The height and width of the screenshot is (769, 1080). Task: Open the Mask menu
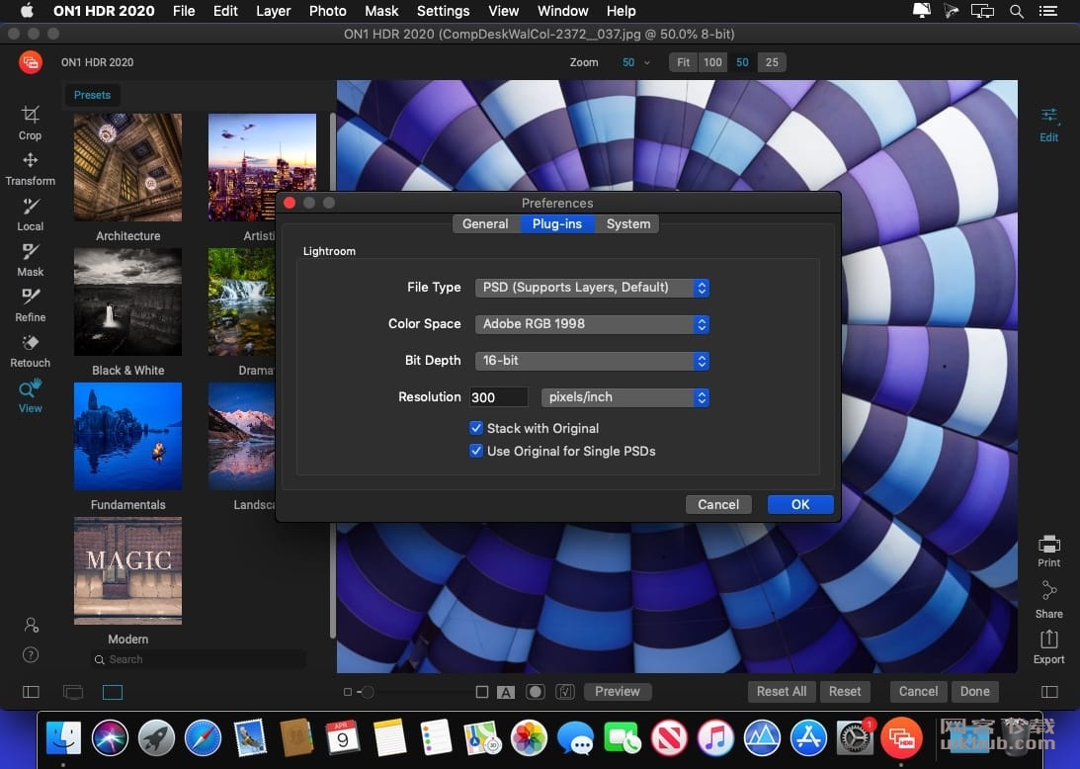click(381, 11)
